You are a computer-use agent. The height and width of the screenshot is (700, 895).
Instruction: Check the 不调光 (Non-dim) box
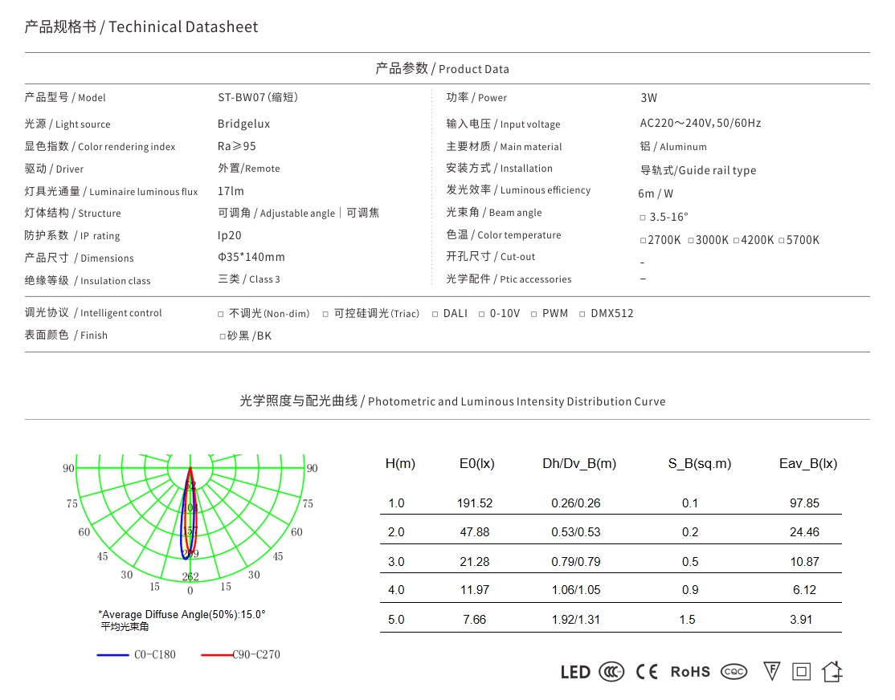[221, 315]
